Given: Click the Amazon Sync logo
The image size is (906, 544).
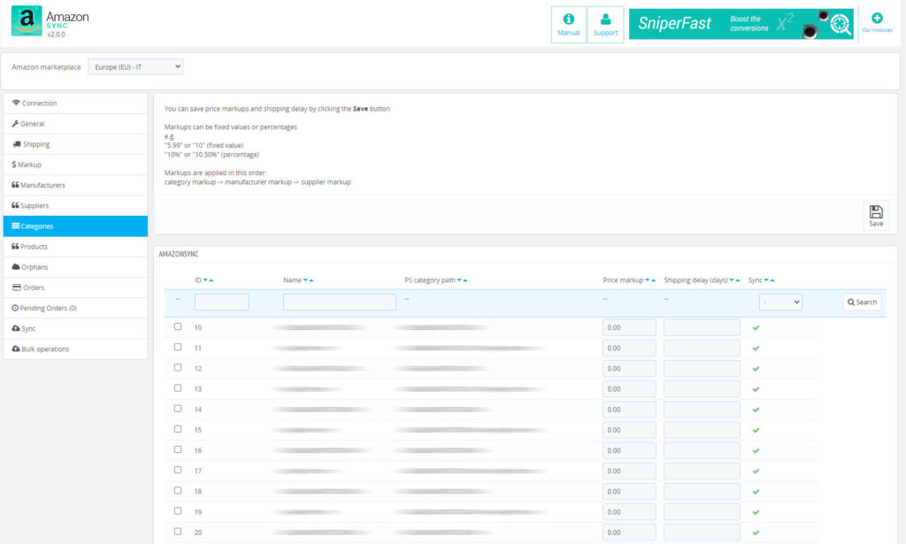Looking at the screenshot, I should [x=27, y=21].
